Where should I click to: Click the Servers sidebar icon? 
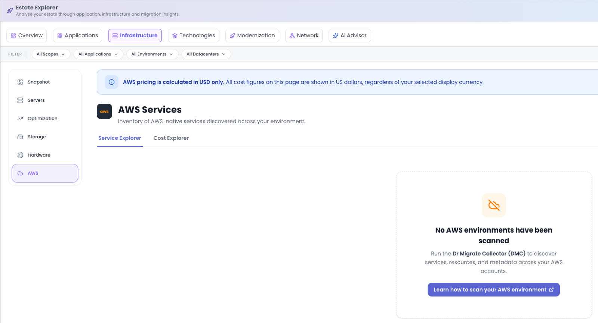point(20,100)
